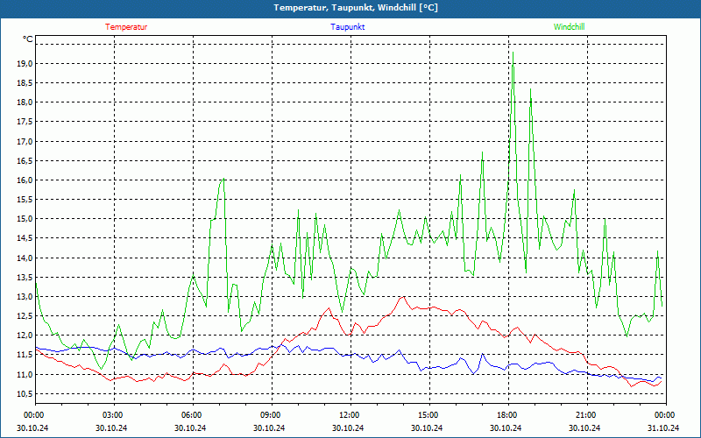Click the 16,0 y-axis value
The image size is (701, 438).
(x=25, y=180)
